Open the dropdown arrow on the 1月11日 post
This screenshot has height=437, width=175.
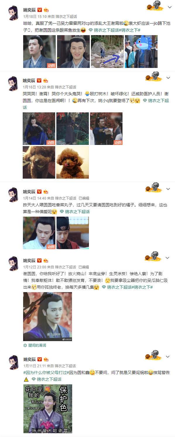click(168, 357)
